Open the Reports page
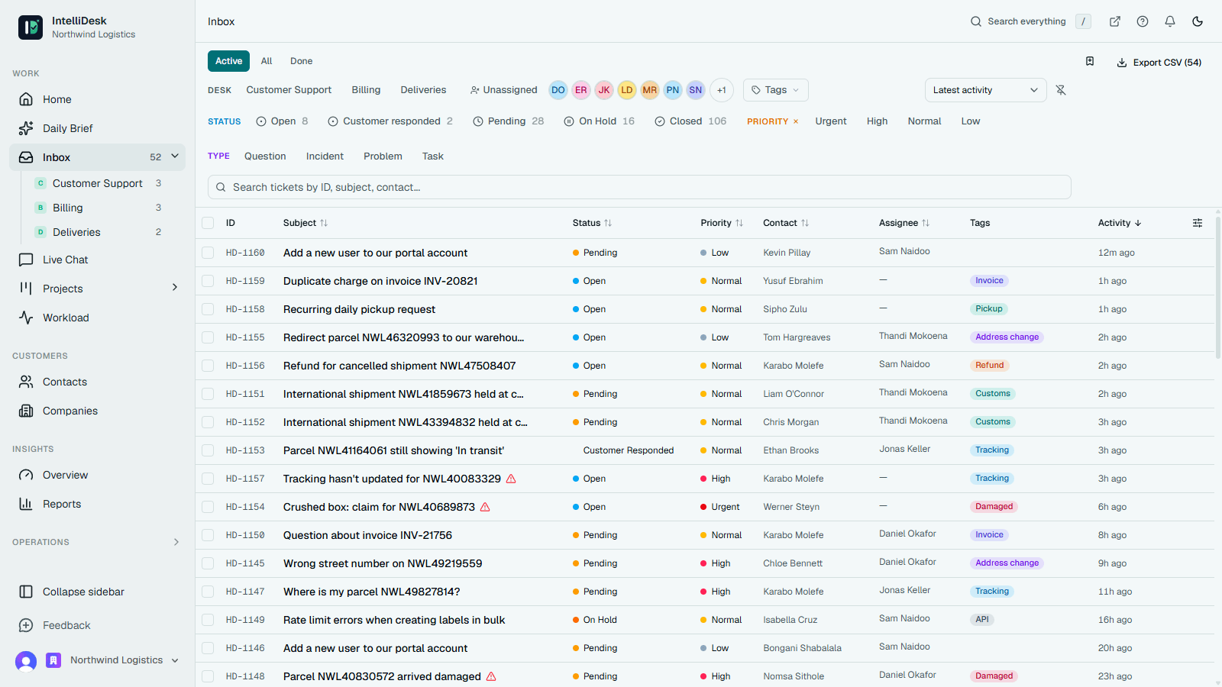 click(97, 504)
